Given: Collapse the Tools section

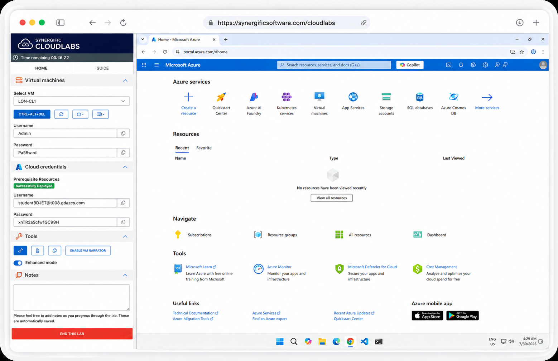Looking at the screenshot, I should point(125,236).
